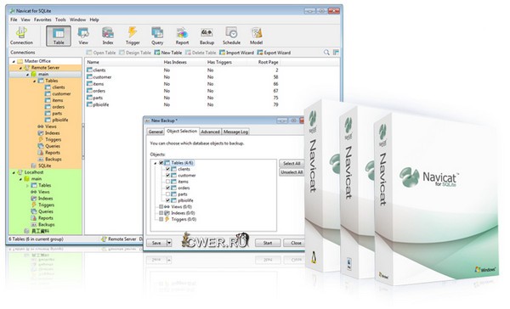Viewport: 510px width, 309px height.
Task: Open the Schedule toolbar icon
Action: point(231,36)
